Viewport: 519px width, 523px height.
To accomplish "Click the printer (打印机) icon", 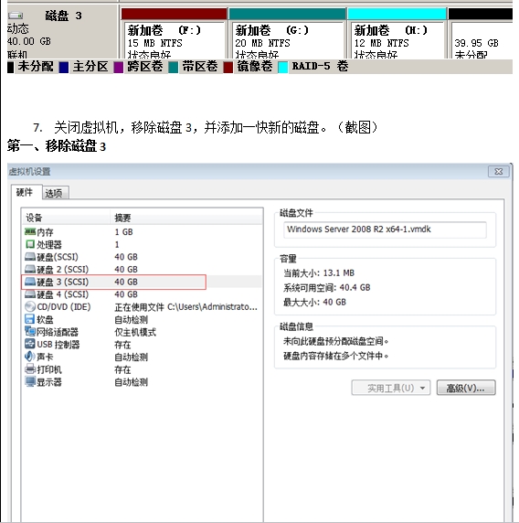I will click(x=30, y=368).
